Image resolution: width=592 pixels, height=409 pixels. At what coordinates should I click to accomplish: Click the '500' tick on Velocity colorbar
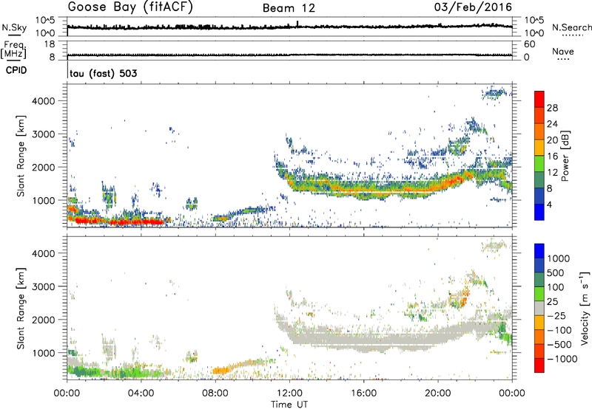tap(555, 272)
